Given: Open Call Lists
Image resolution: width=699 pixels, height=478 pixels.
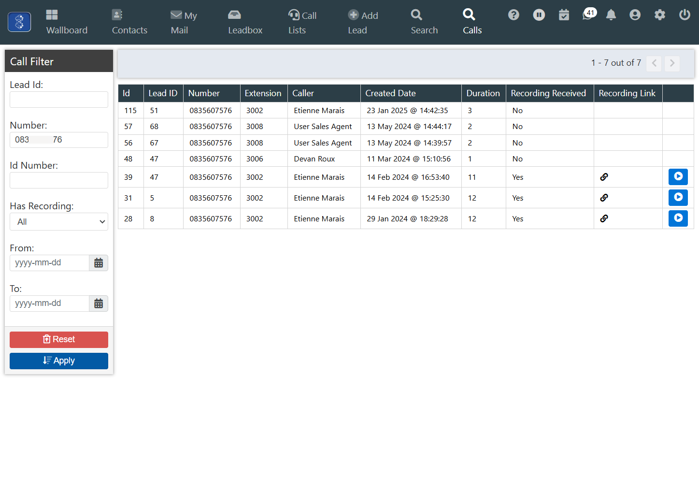Looking at the screenshot, I should tap(302, 22).
